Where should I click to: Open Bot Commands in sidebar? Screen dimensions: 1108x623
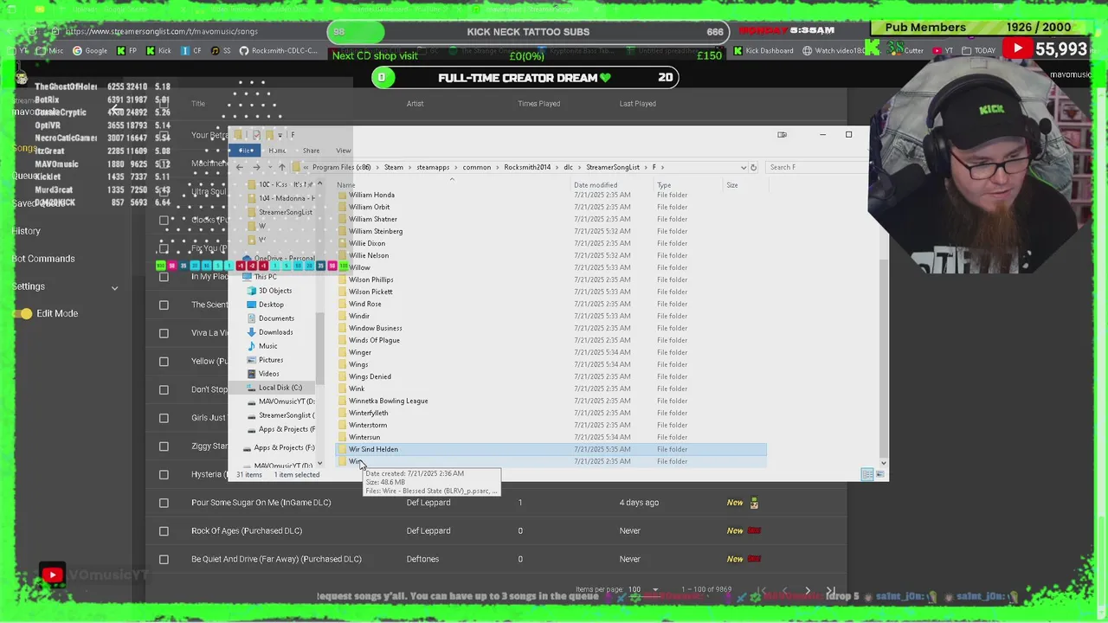43,259
